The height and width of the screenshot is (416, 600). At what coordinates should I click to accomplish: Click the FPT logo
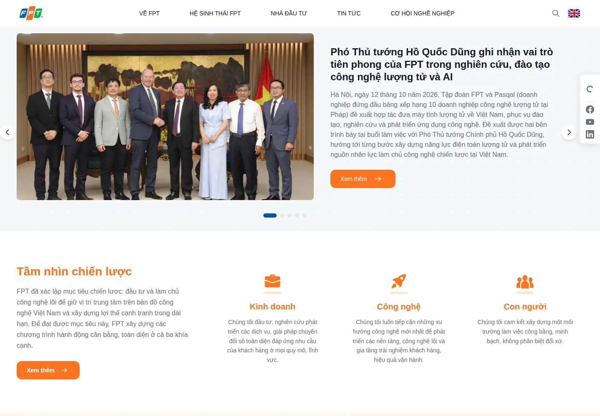coord(31,13)
